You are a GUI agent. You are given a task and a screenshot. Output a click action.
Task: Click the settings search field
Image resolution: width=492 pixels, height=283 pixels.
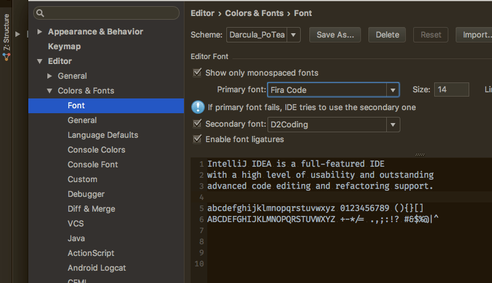111,12
